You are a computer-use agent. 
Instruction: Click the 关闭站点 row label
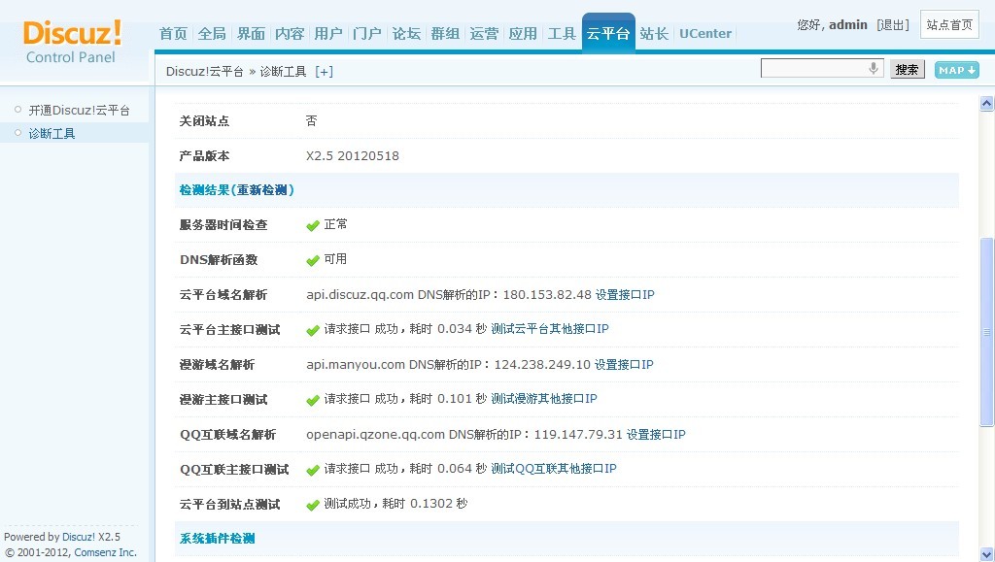[x=204, y=121]
